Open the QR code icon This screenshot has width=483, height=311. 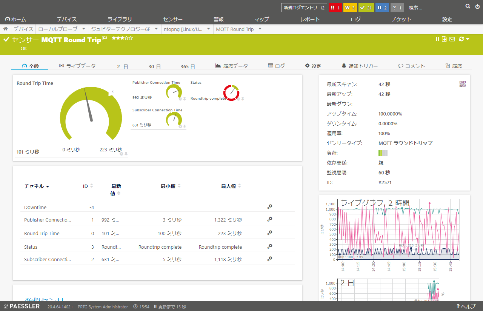click(463, 84)
